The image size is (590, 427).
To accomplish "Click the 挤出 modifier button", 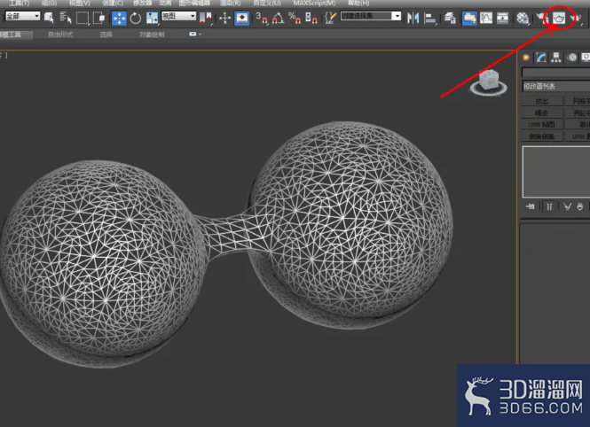I will pyautogui.click(x=542, y=101).
